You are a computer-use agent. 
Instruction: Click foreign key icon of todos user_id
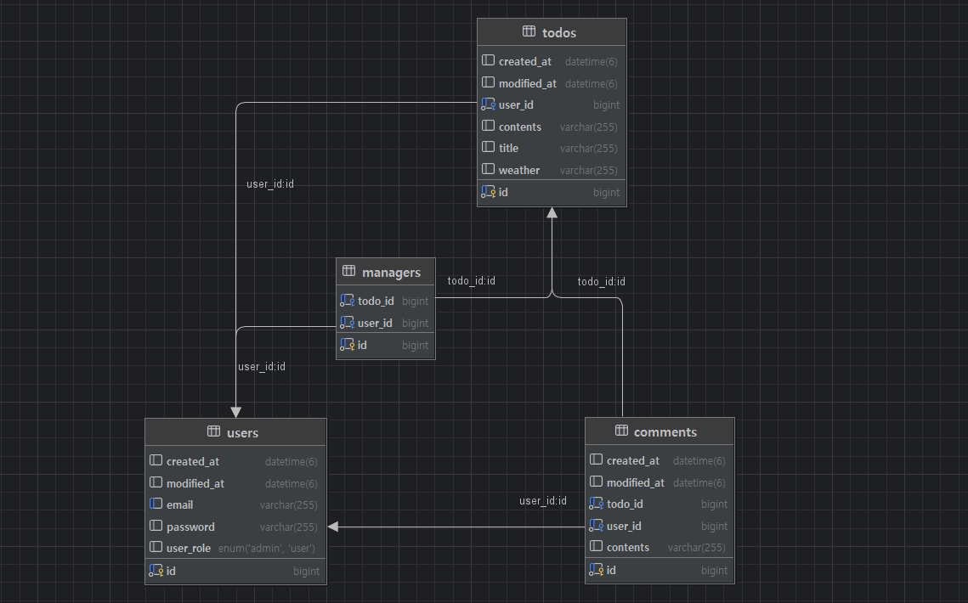489,104
